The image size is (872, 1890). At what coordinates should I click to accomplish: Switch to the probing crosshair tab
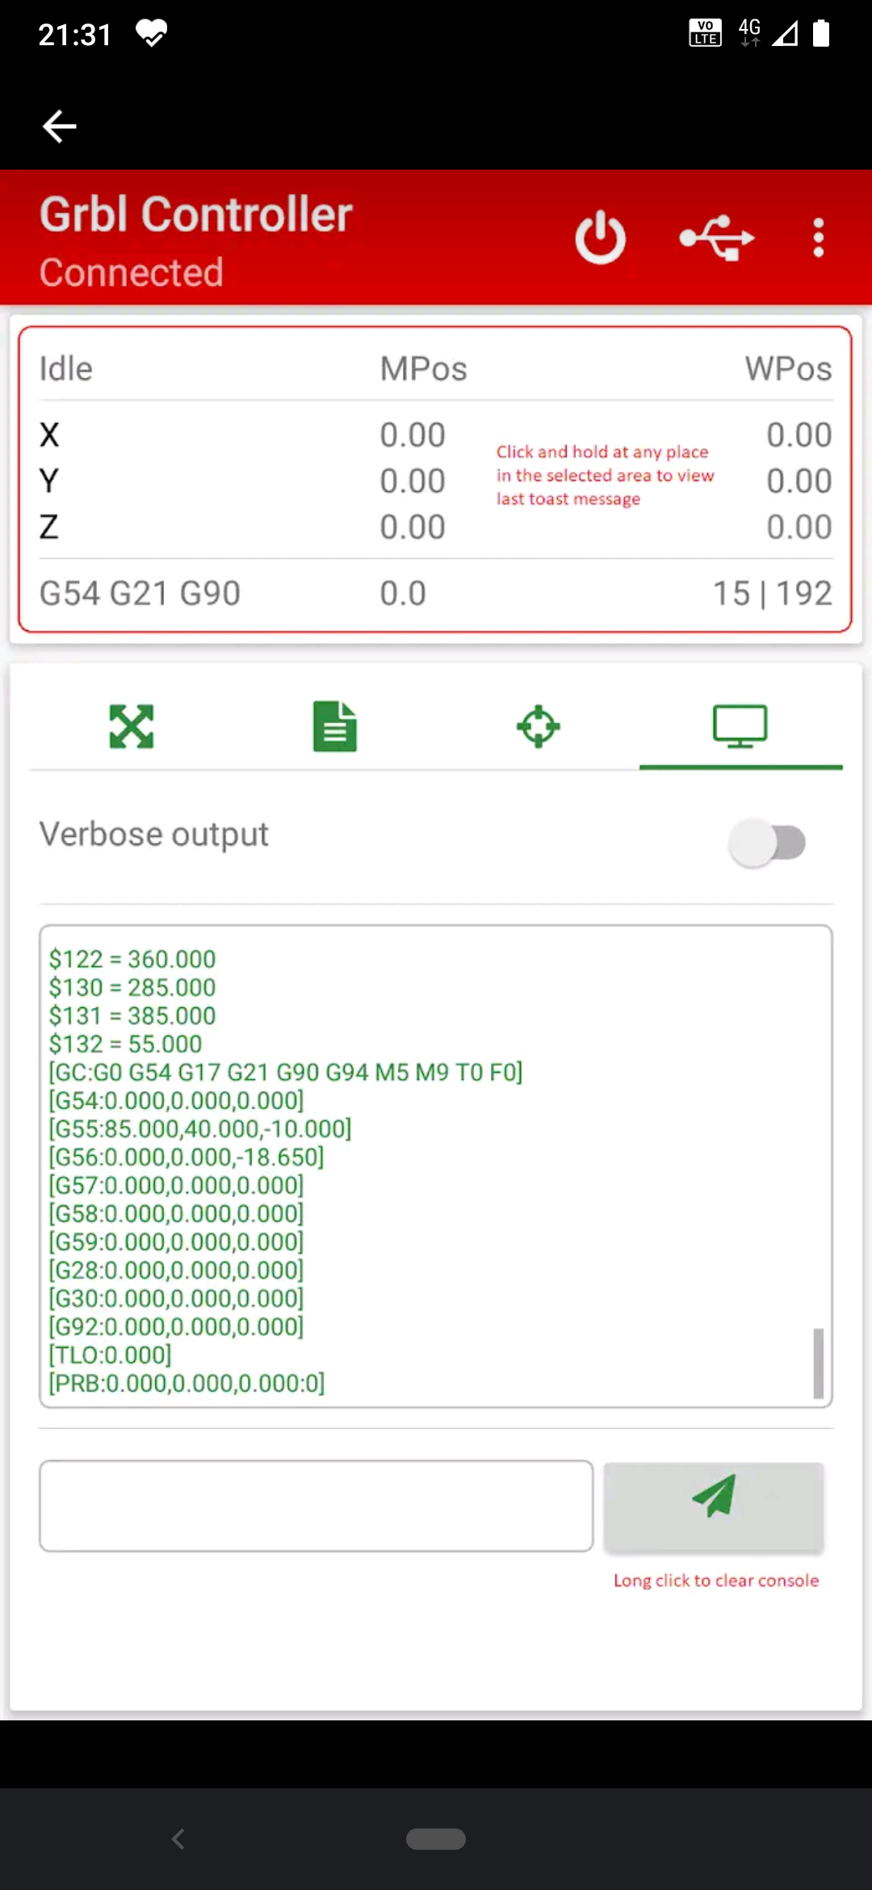538,726
